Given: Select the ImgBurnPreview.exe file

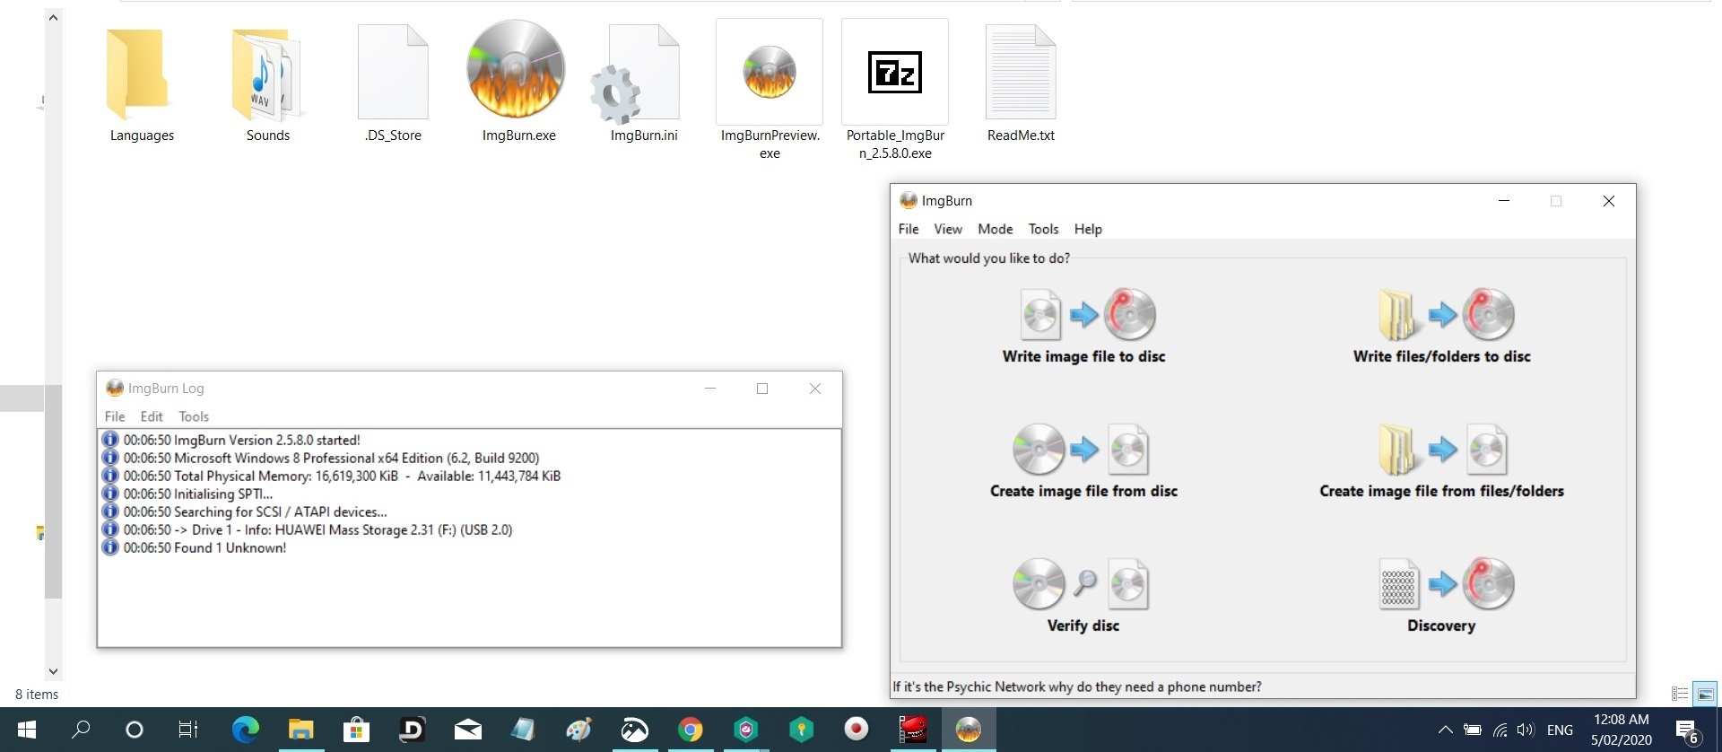Looking at the screenshot, I should click(770, 90).
